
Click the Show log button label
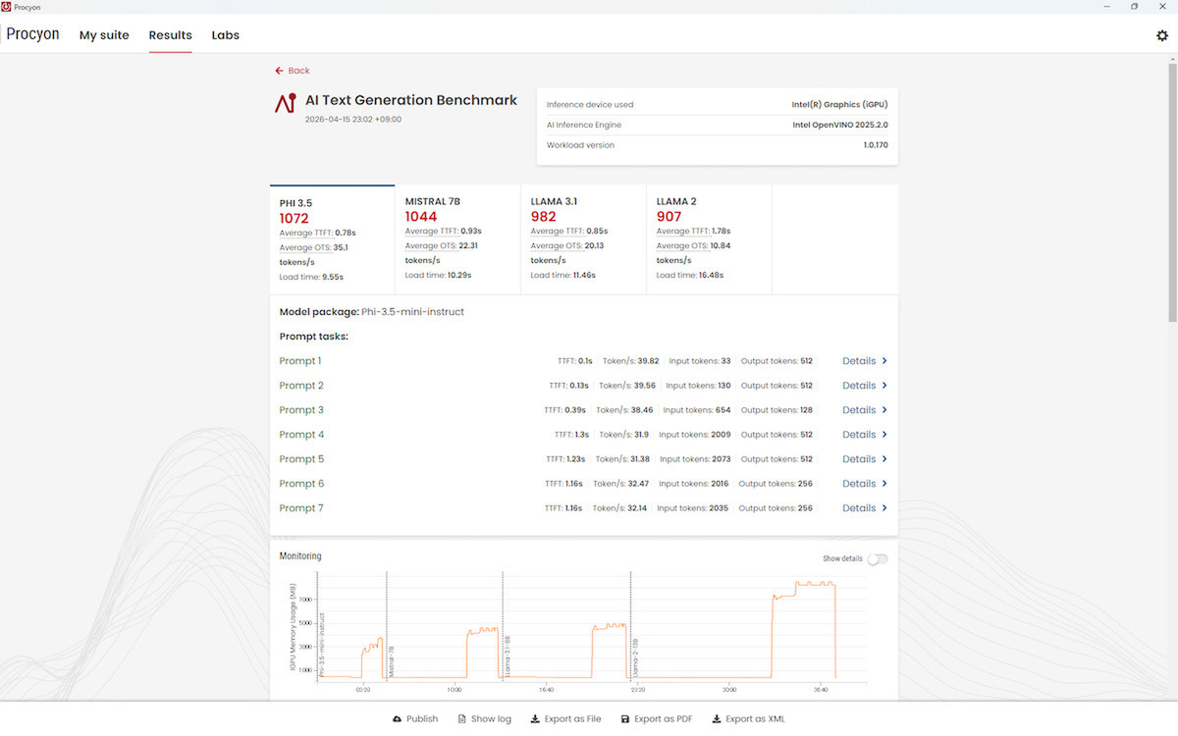click(491, 719)
